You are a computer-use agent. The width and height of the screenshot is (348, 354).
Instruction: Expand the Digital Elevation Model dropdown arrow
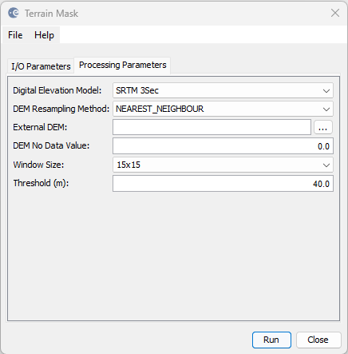pos(326,91)
